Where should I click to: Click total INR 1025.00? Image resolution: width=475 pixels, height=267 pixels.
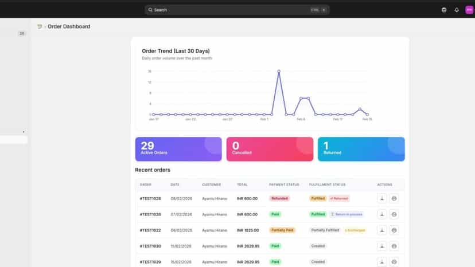[x=248, y=230]
